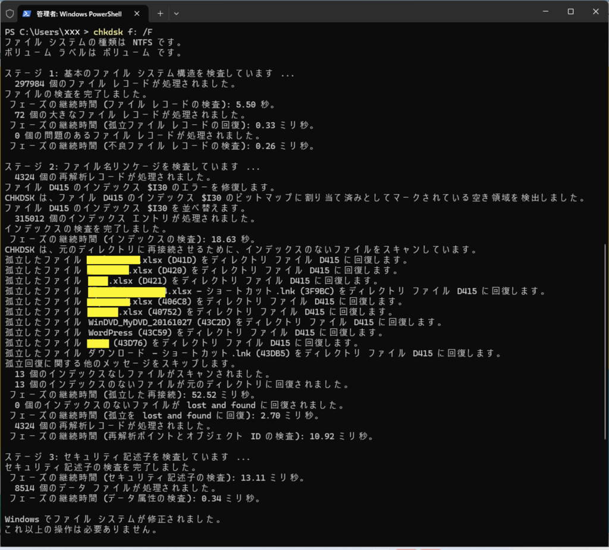Click the 'PS C:\Users\XXX >' prompt
The height and width of the screenshot is (550, 609).
coord(47,32)
